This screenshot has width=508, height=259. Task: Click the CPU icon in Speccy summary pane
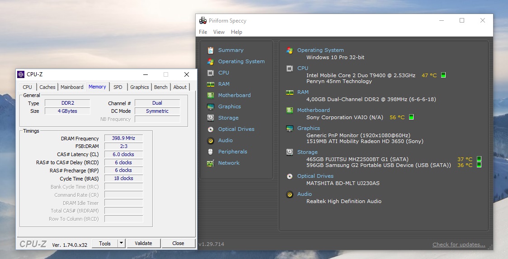click(x=290, y=69)
